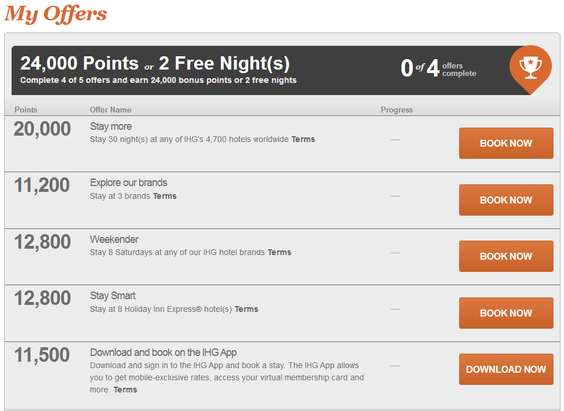564x411 pixels.
Task: Open Terms link for IHG App offer
Action: [125, 390]
